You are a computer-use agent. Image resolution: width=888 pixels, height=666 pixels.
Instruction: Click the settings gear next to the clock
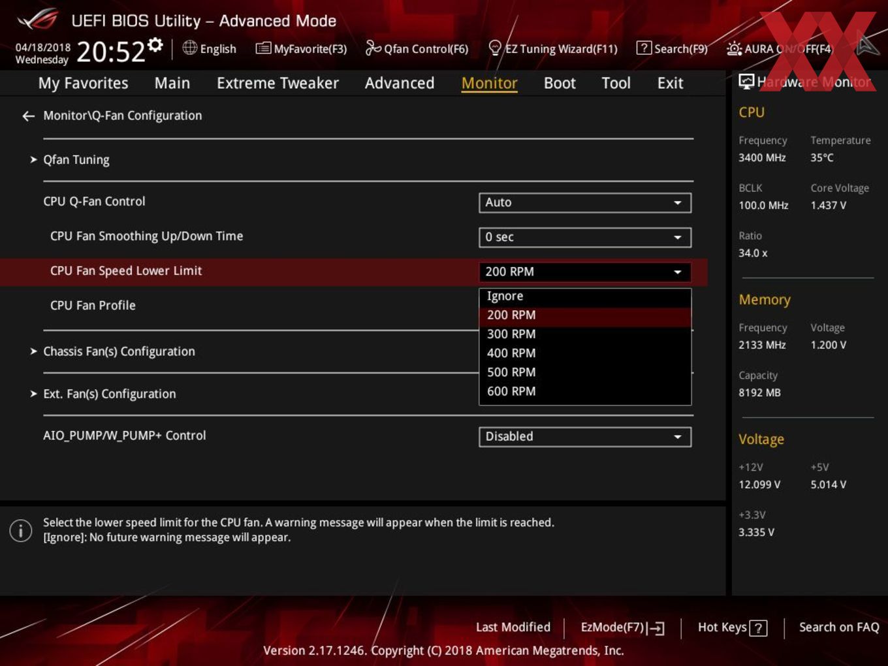point(155,44)
